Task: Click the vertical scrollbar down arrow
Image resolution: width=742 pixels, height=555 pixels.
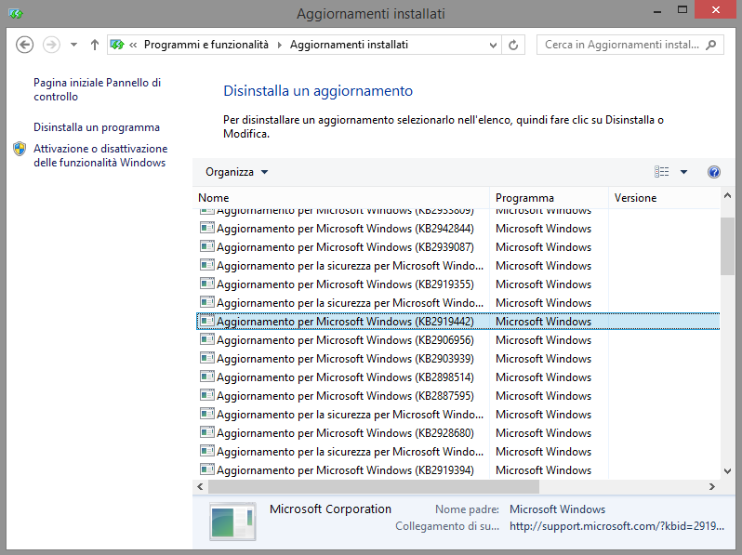Action: click(727, 471)
